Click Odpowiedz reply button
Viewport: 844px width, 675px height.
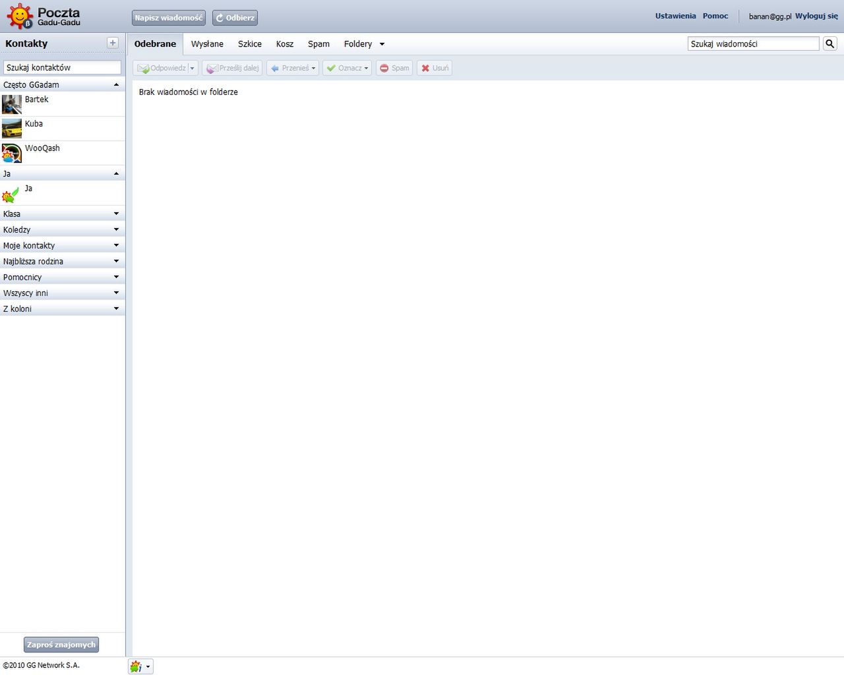162,68
